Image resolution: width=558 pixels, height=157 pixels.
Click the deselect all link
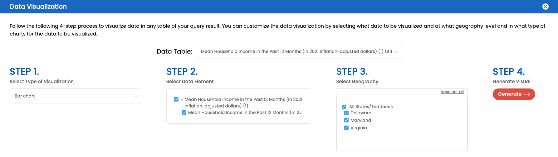coord(452,92)
